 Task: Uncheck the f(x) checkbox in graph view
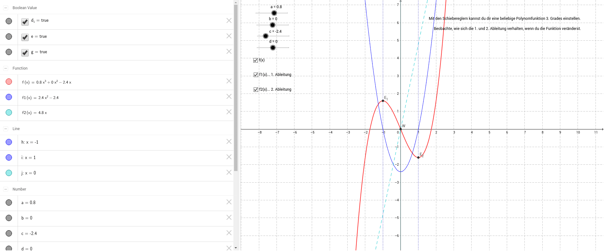click(255, 60)
